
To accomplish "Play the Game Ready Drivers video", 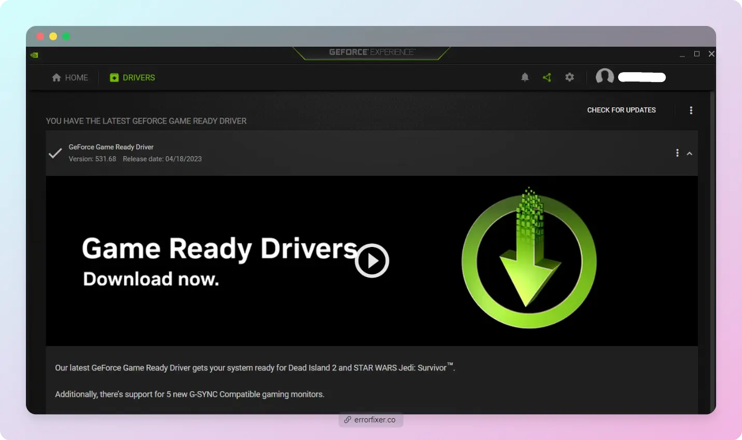I will pos(372,260).
